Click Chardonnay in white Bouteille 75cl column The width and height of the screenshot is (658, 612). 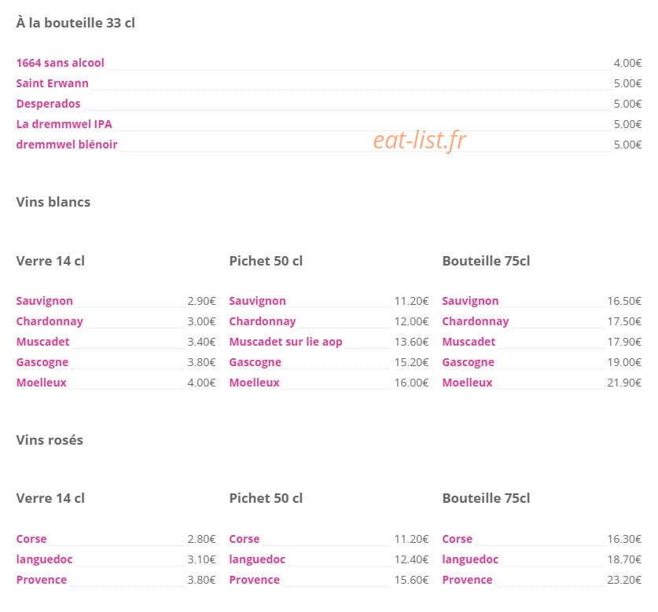coord(476,322)
